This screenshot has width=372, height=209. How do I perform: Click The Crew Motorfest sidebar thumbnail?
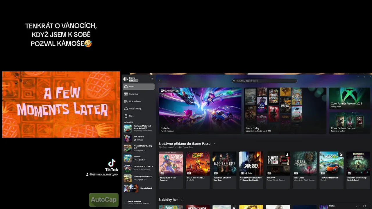coord(128,129)
